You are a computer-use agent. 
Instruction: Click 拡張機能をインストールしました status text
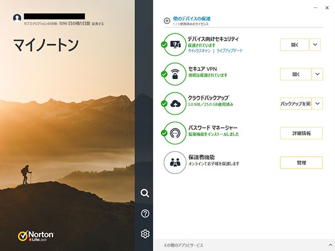[x=213, y=134]
